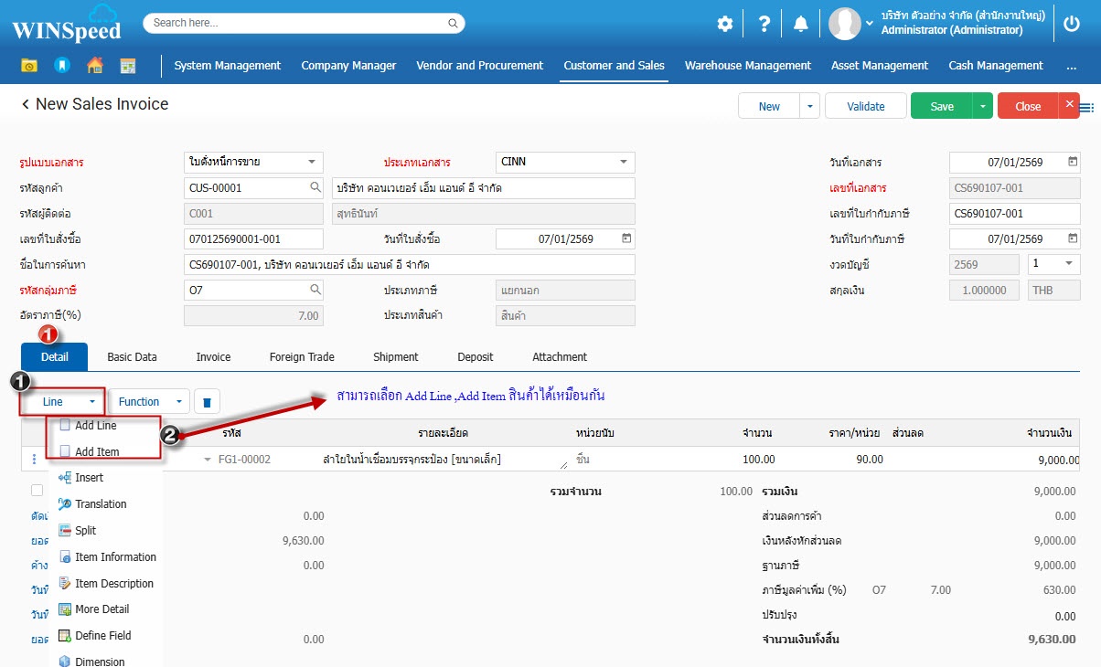This screenshot has height=667, width=1101.
Task: Expand the document type CINN dropdown
Action: tap(624, 162)
